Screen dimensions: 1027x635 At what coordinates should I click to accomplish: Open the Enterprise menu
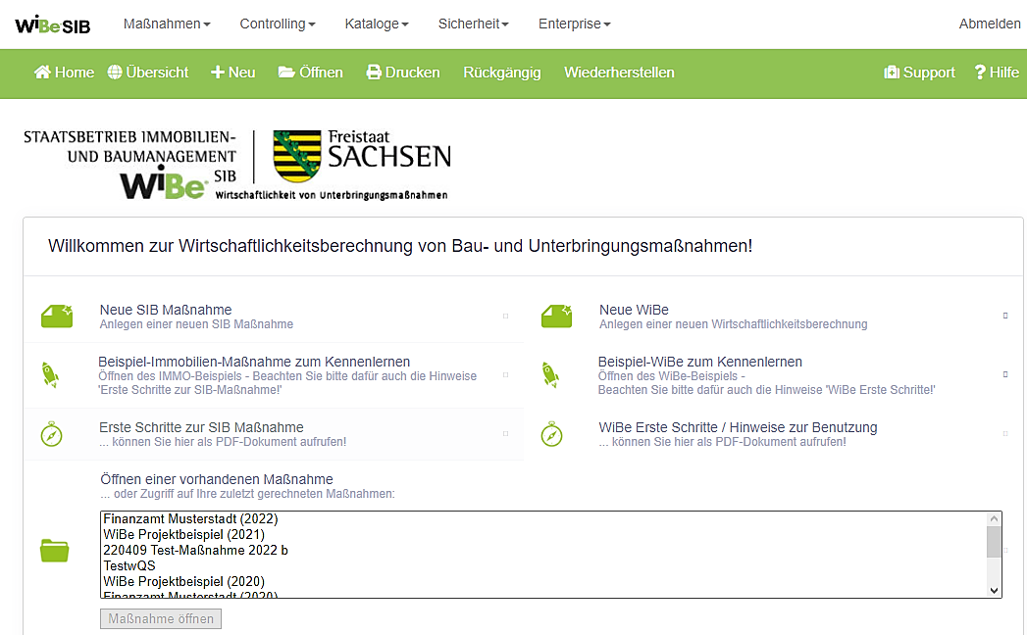pyautogui.click(x=574, y=24)
